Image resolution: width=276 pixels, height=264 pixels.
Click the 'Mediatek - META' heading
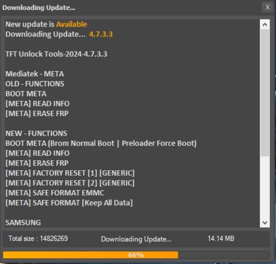pyautogui.click(x=34, y=74)
